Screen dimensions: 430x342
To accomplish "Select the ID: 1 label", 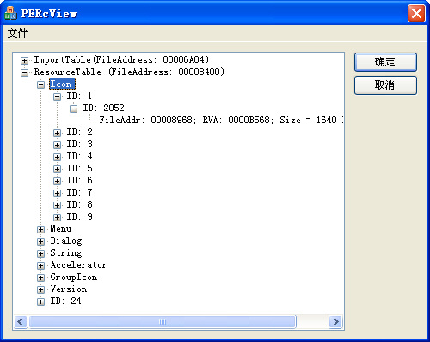I will [79, 96].
